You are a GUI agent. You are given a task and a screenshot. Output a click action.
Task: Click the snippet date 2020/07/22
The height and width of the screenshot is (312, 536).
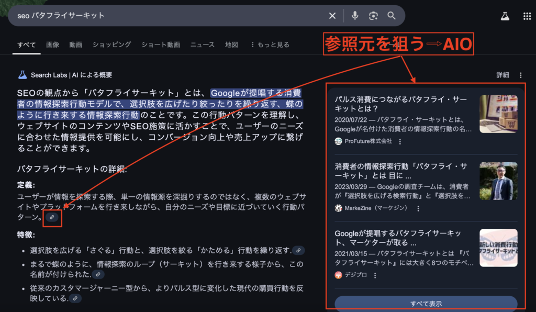point(350,120)
